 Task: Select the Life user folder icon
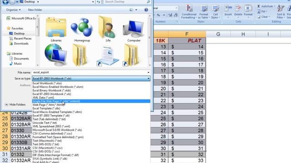[x=107, y=27]
